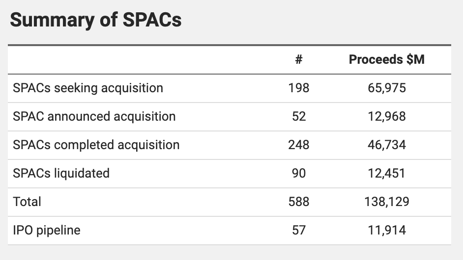Click the 90 count for liquidated SPACs

pyautogui.click(x=298, y=174)
